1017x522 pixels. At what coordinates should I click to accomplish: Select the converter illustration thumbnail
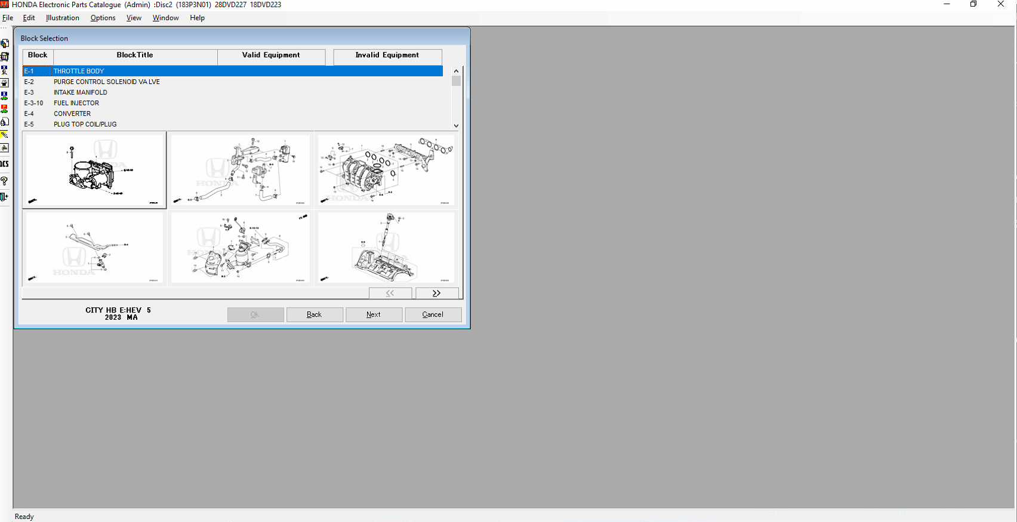240,247
